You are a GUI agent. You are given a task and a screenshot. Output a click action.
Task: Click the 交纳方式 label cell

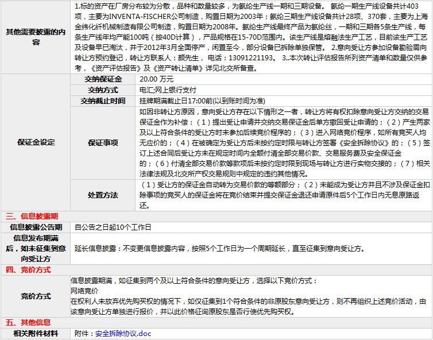[103, 90]
